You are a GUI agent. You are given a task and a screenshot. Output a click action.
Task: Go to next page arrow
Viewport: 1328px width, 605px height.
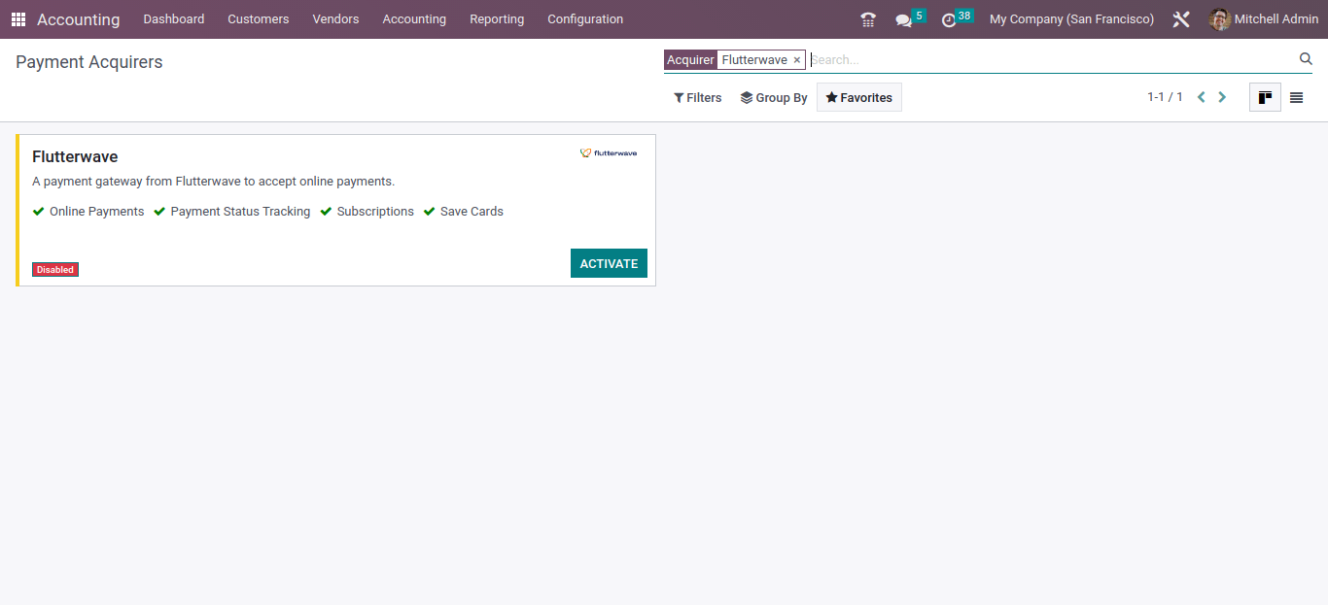point(1222,97)
